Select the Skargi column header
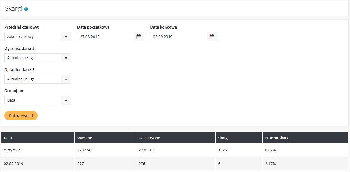The width and height of the screenshot is (350, 172). point(223,138)
